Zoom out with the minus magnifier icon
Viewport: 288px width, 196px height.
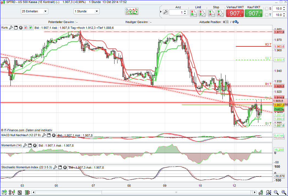pos(276,192)
